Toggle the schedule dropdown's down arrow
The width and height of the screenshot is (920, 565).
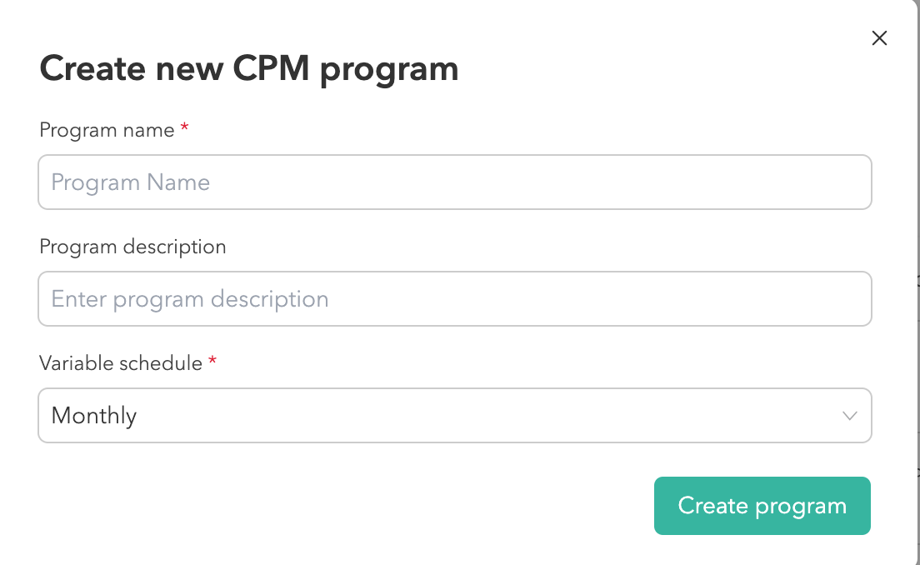[x=850, y=415]
